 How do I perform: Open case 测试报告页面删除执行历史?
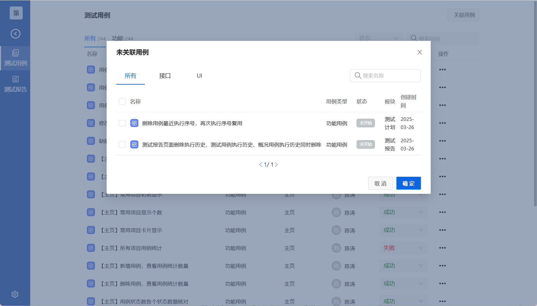coord(232,145)
